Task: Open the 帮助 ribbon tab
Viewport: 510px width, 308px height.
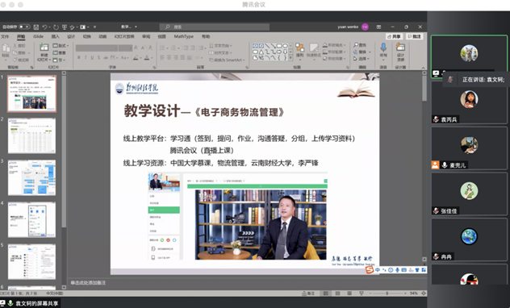Action: pos(206,36)
